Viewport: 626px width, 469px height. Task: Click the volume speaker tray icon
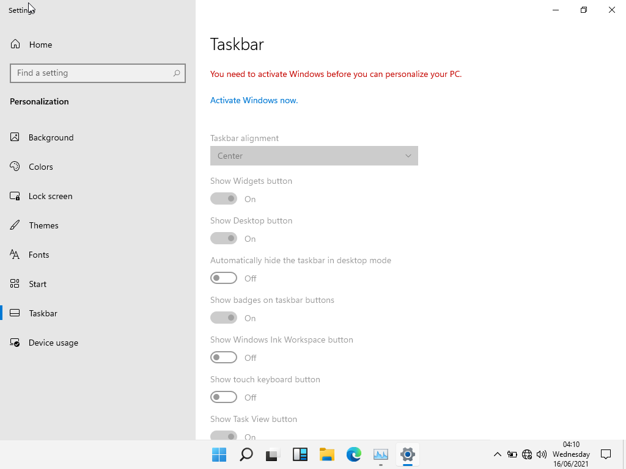(x=542, y=454)
